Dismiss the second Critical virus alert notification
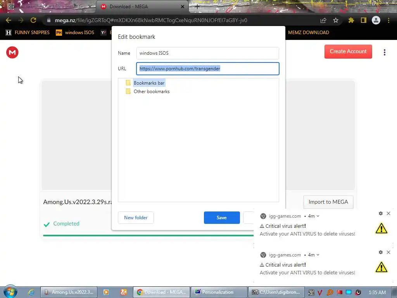This screenshot has height=298, width=397. [388, 252]
